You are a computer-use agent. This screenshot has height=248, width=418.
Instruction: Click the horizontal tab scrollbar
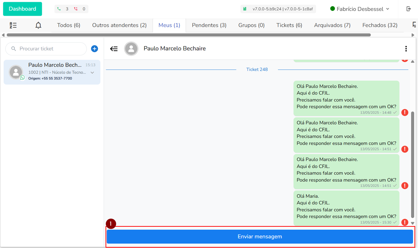pyautogui.click(x=188, y=35)
